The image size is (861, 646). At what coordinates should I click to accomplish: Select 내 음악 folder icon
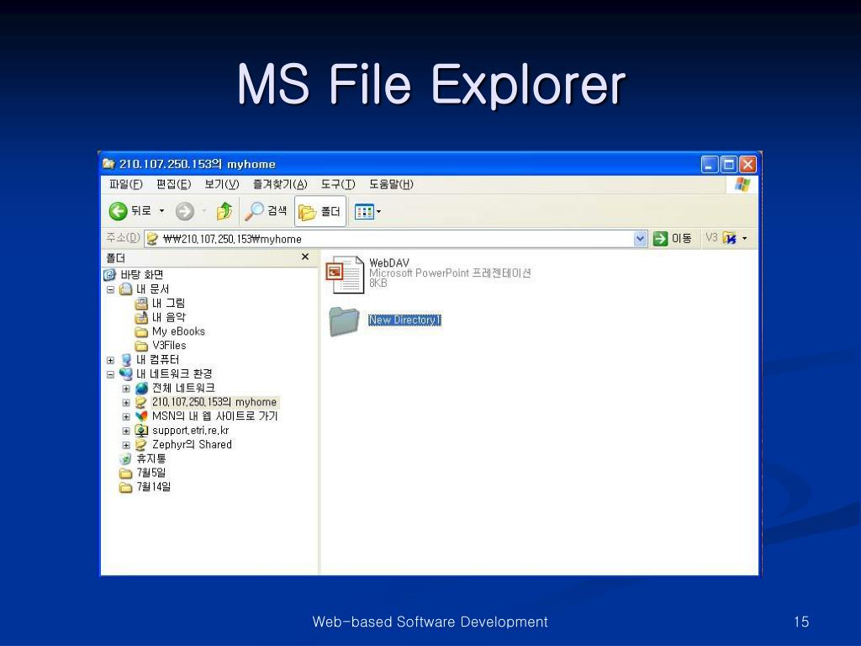pyautogui.click(x=141, y=317)
